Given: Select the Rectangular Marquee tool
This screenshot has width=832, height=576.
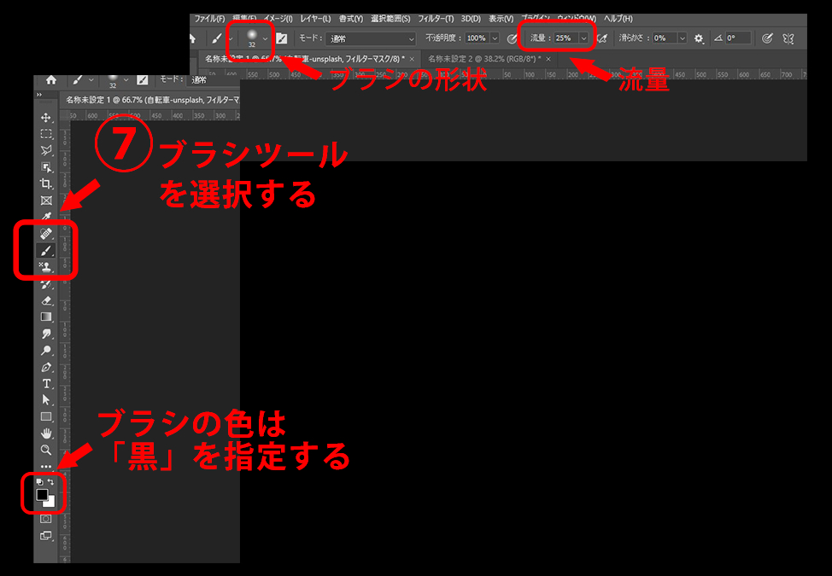Looking at the screenshot, I should click(46, 134).
